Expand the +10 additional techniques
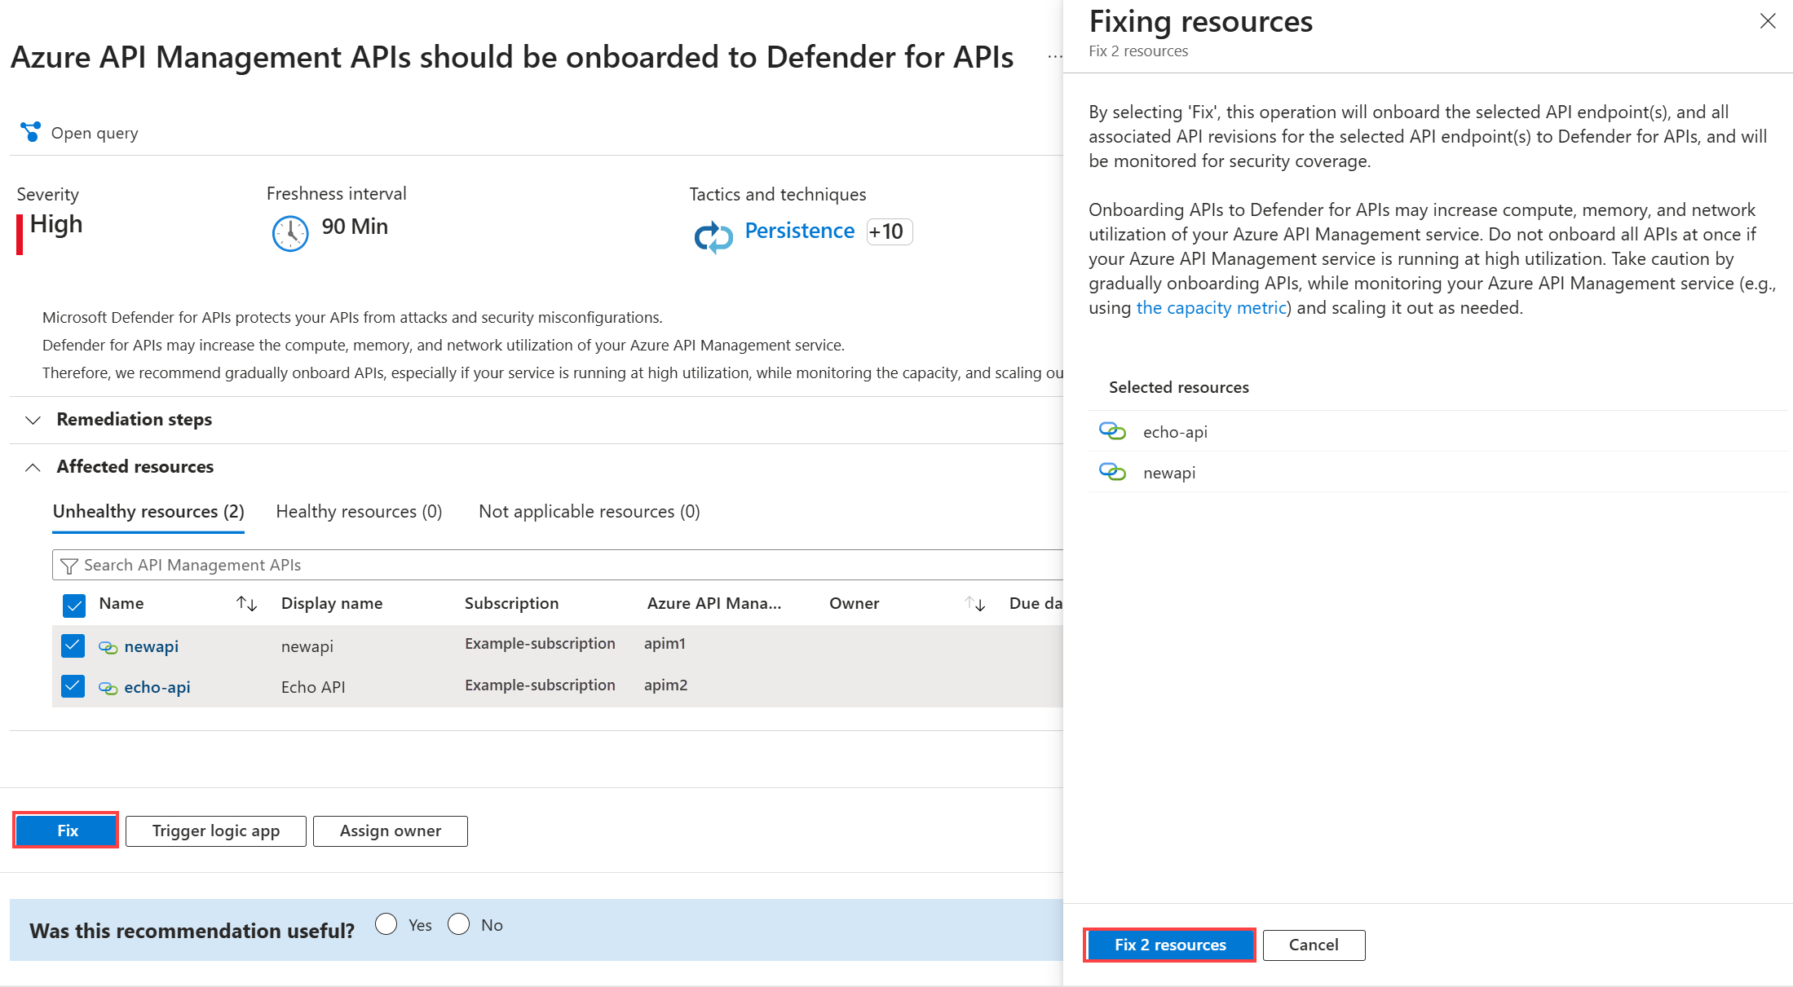 tap(888, 231)
